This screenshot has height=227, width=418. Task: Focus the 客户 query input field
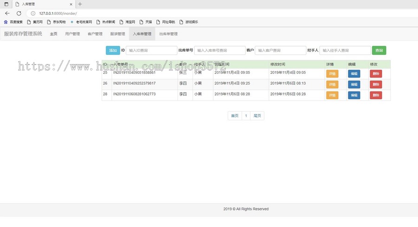(x=281, y=50)
